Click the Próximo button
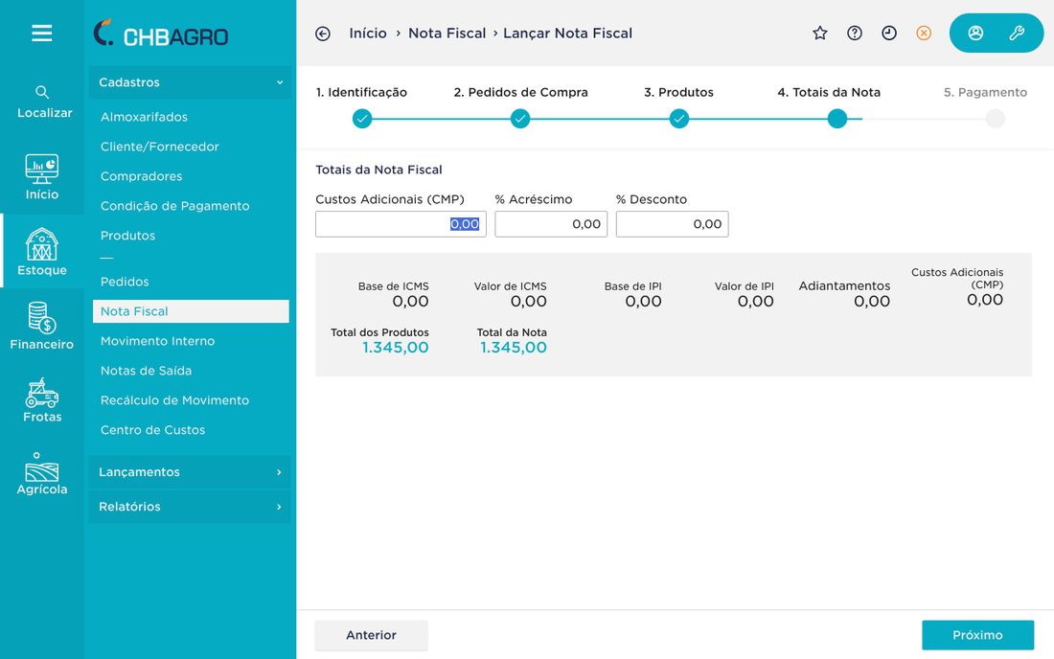This screenshot has height=659, width=1054. 977,635
